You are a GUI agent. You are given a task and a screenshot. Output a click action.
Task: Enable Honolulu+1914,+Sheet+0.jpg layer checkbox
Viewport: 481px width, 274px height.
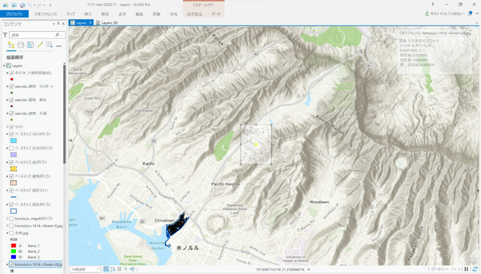coord(12,226)
